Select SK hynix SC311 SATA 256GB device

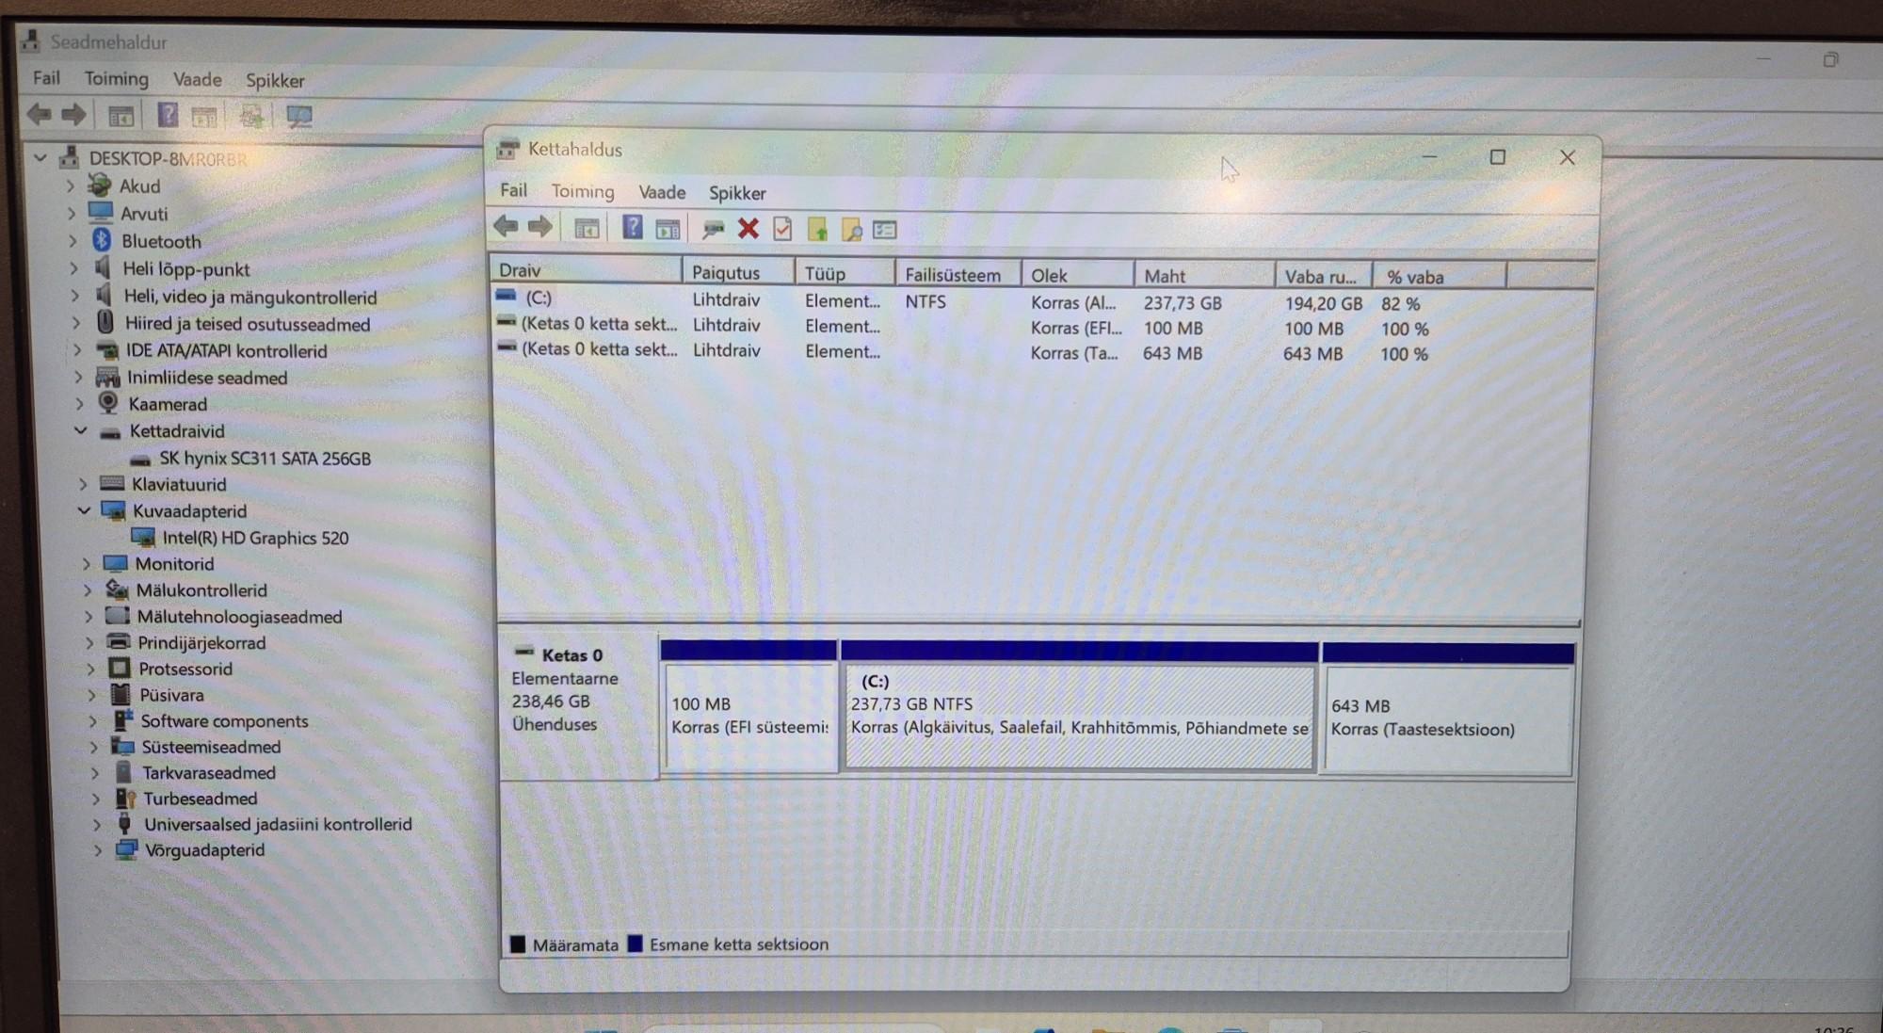coord(265,458)
